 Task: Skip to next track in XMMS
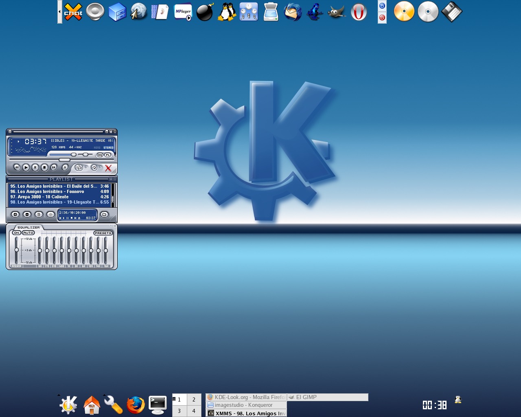point(54,167)
